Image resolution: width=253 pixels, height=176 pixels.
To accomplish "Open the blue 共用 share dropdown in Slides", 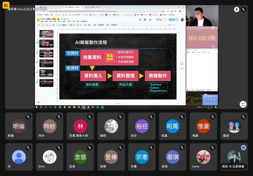I will [x=175, y=20].
